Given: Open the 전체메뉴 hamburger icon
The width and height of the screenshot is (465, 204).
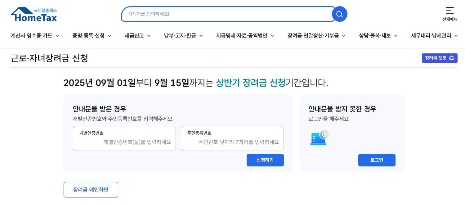Looking at the screenshot, I should tap(450, 11).
